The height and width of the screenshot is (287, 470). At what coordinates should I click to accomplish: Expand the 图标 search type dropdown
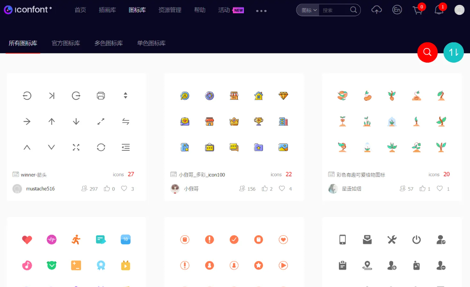pos(309,10)
